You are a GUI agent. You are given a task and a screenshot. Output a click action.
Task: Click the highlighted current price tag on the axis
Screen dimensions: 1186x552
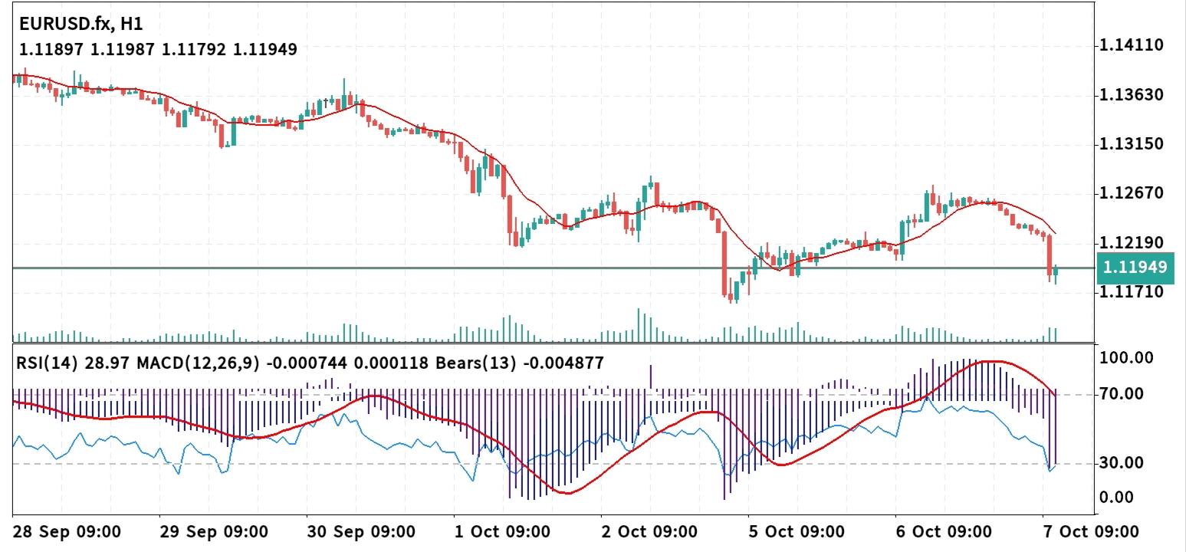[1135, 268]
